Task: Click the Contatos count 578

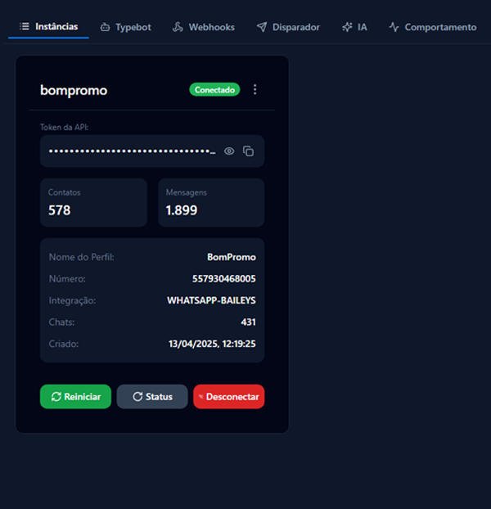Action: tap(60, 210)
